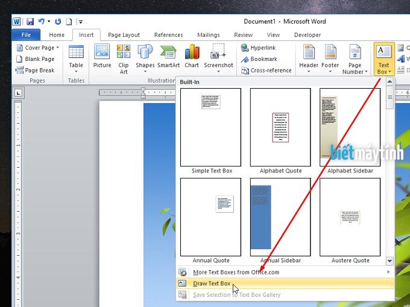Image resolution: width=410 pixels, height=307 pixels.
Task: Insert a Page Break
Action: tap(35, 70)
